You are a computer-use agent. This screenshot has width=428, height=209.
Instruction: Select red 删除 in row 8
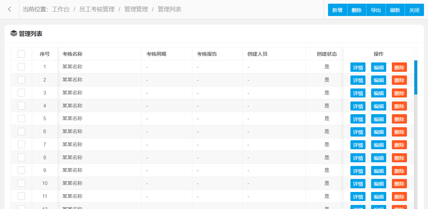pos(399,158)
